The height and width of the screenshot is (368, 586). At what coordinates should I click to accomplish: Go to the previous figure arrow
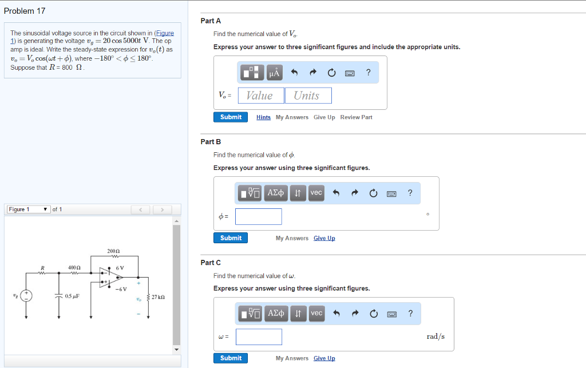pos(141,210)
